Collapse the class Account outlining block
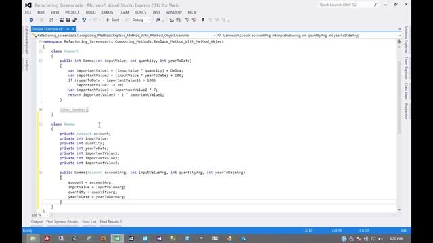 tap(41, 51)
